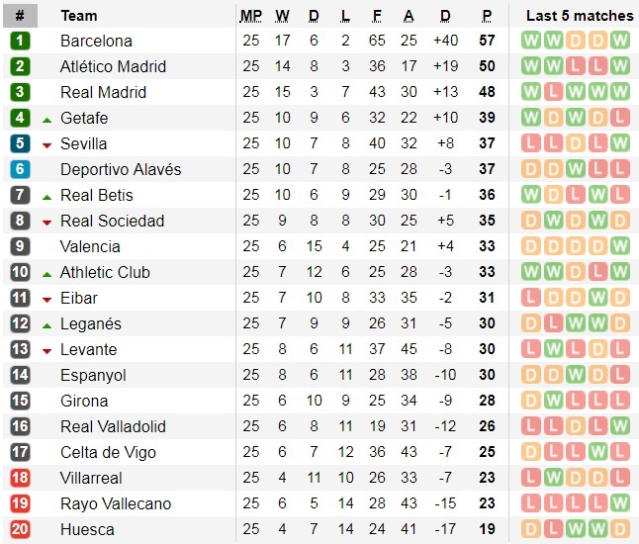Click the green up arrow beside Getafe
The width and height of the screenshot is (639, 544).
coord(46,119)
